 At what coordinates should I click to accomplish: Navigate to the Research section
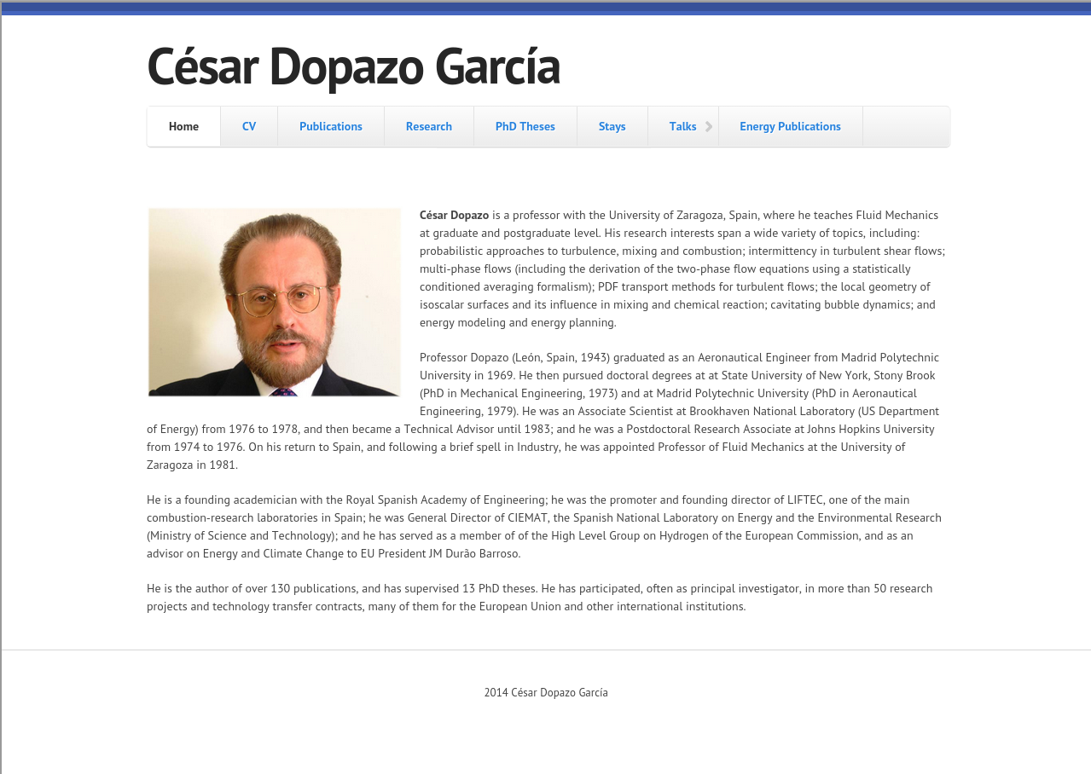tap(429, 127)
